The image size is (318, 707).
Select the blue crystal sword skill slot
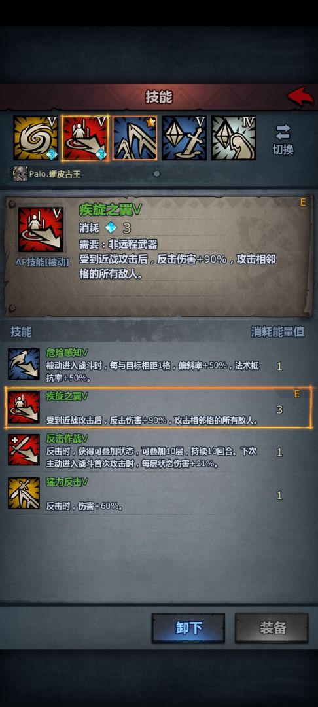[x=185, y=138]
